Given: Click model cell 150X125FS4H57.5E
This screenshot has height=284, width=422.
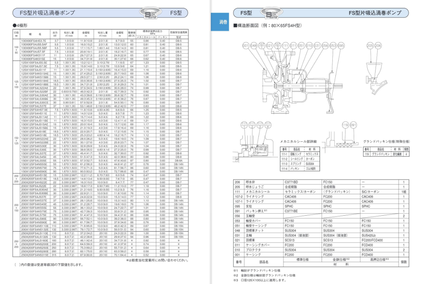Looking at the screenshot, I should click(x=35, y=110).
